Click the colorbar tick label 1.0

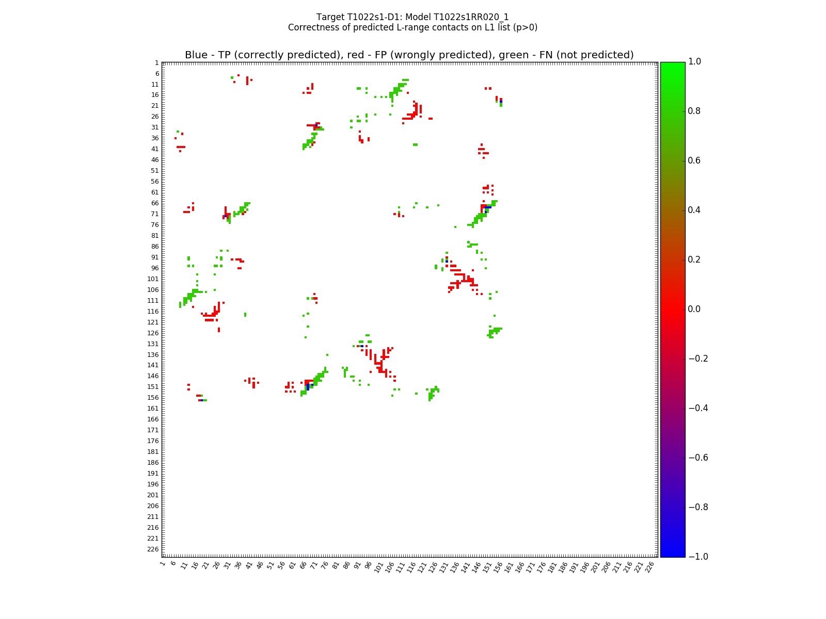tap(695, 61)
